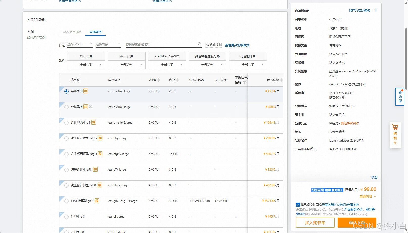Viewport: 408px width, 233px height.
Task: Collapse the price details chevron next to 查看明细
Action: (x=375, y=197)
